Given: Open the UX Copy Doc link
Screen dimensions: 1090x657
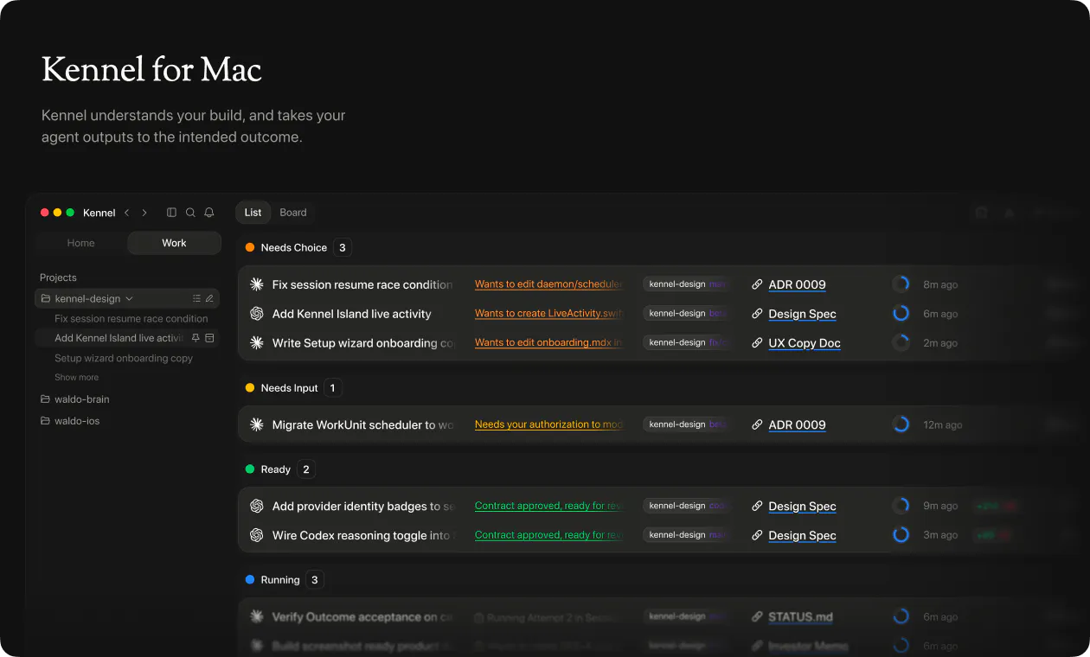Looking at the screenshot, I should (x=805, y=343).
